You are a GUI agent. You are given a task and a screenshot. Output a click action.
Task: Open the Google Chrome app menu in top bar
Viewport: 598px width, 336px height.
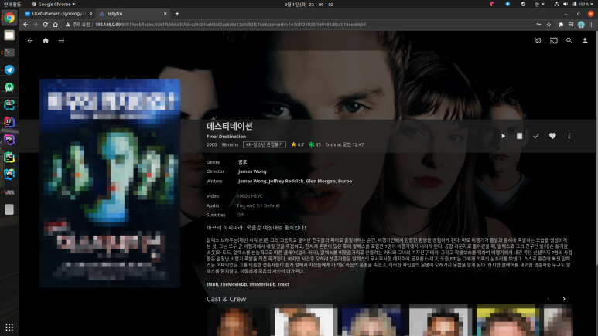(53, 4)
